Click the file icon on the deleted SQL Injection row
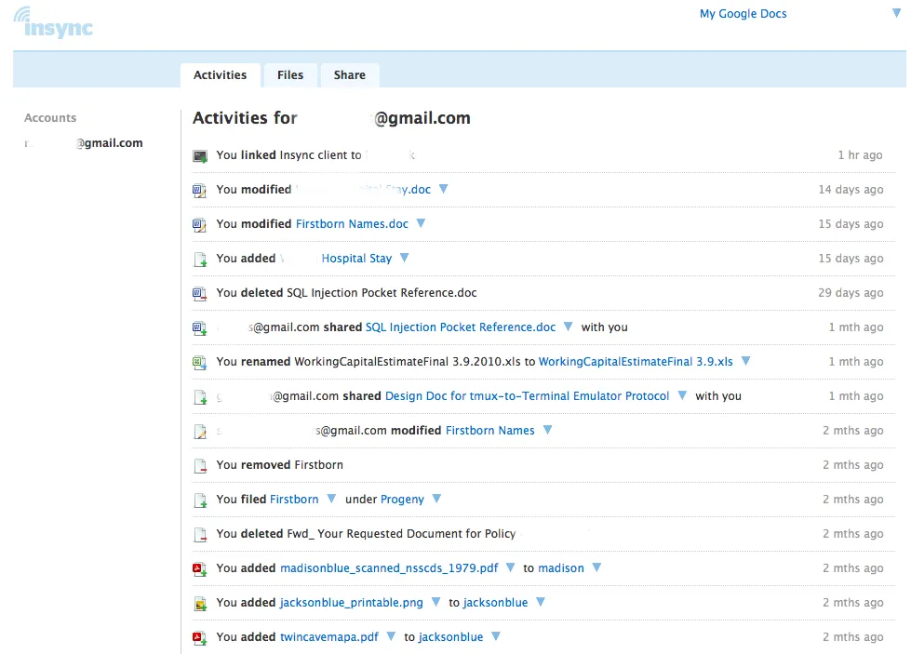This screenshot has width=911, height=654. [199, 292]
